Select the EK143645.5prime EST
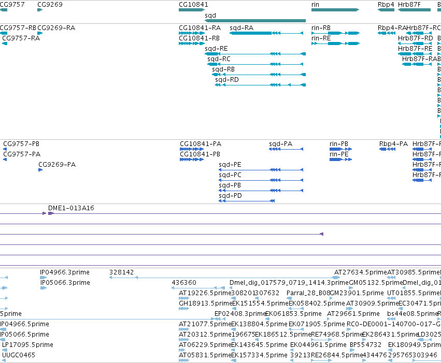The width and height of the screenshot is (441, 363). (x=233, y=351)
